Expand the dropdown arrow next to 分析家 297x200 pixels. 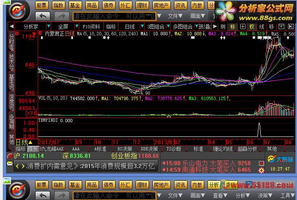[x=49, y=26]
